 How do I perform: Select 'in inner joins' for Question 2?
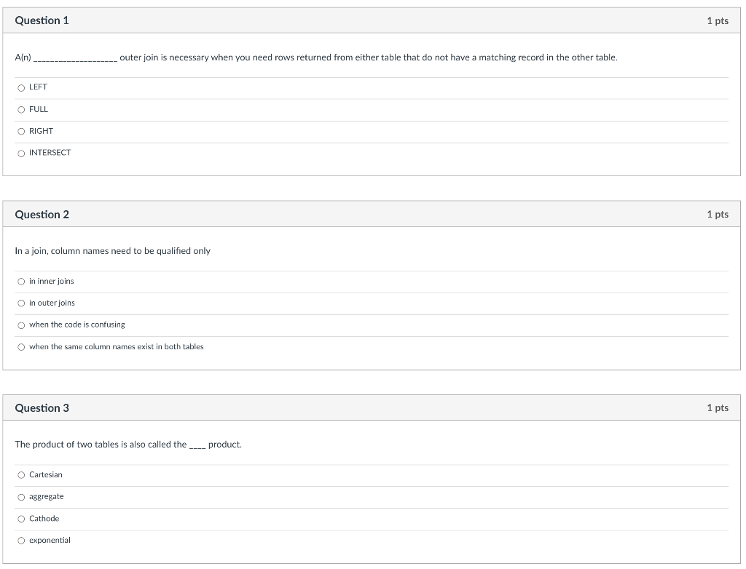click(21, 282)
